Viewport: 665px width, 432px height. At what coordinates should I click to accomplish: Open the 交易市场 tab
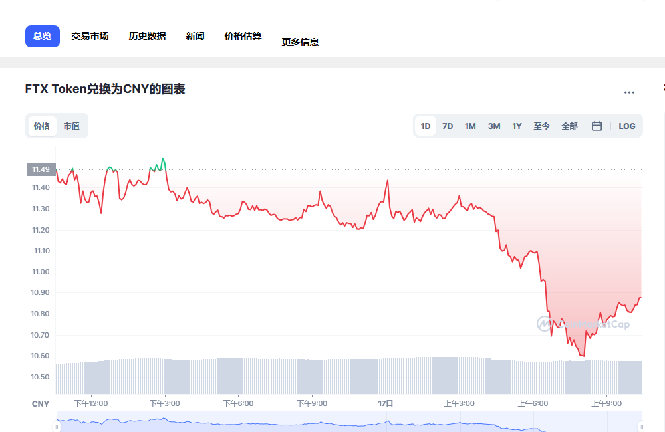[90, 36]
